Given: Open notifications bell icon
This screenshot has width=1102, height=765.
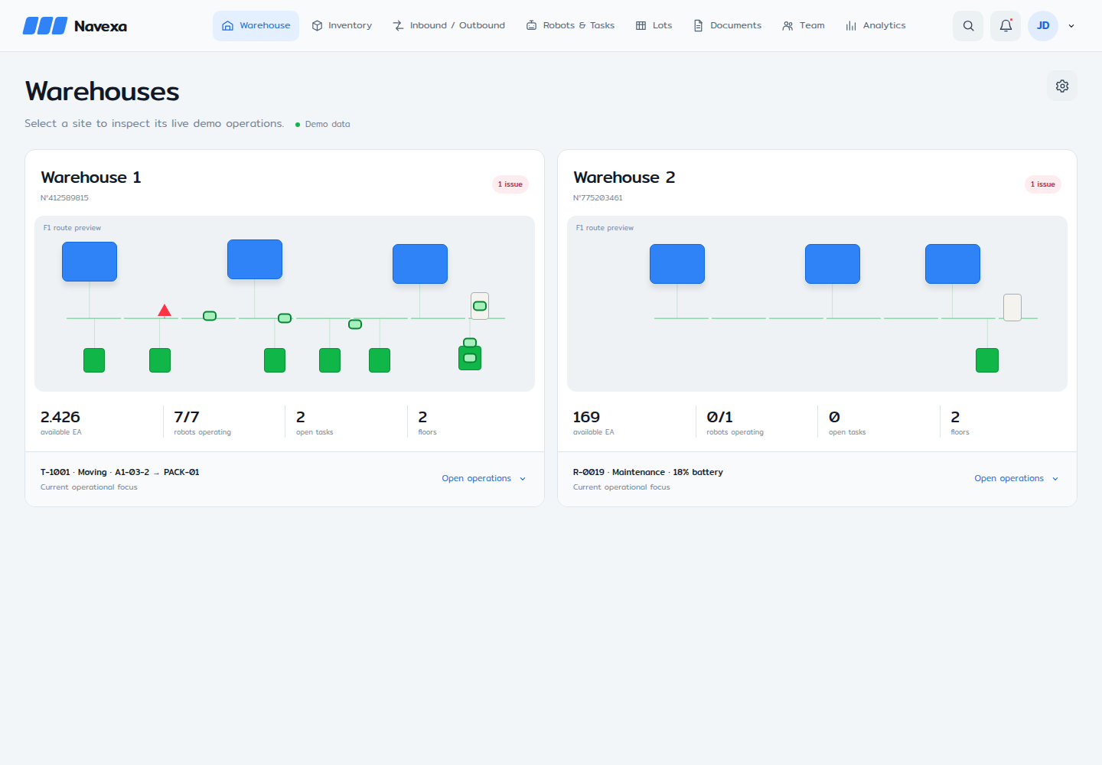Looking at the screenshot, I should [x=1006, y=26].
